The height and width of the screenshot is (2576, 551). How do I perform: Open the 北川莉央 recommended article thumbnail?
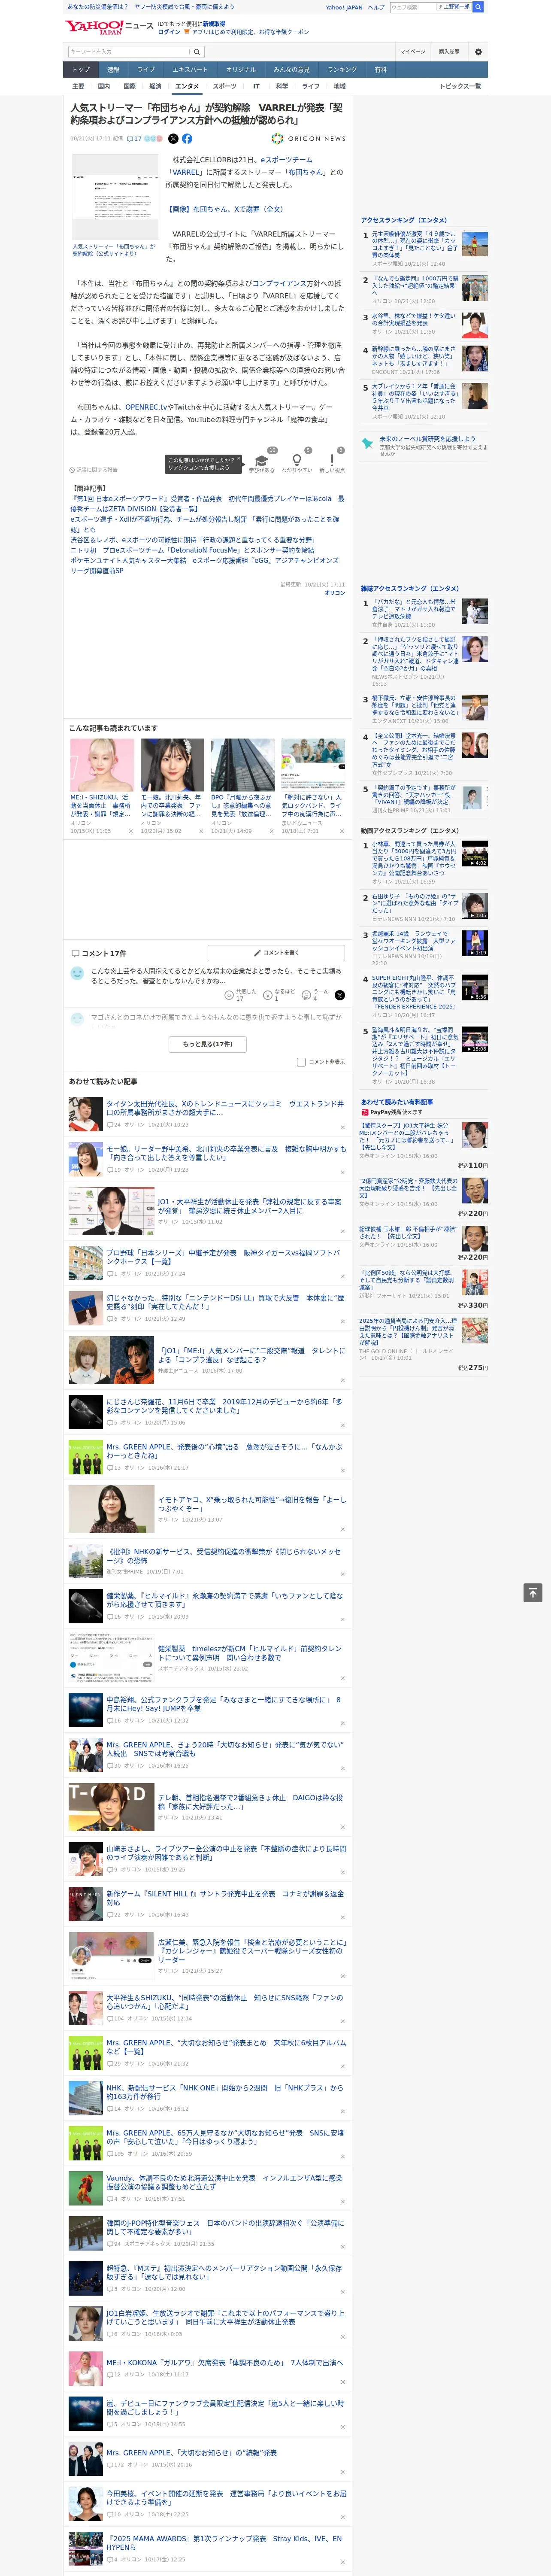coord(172,765)
